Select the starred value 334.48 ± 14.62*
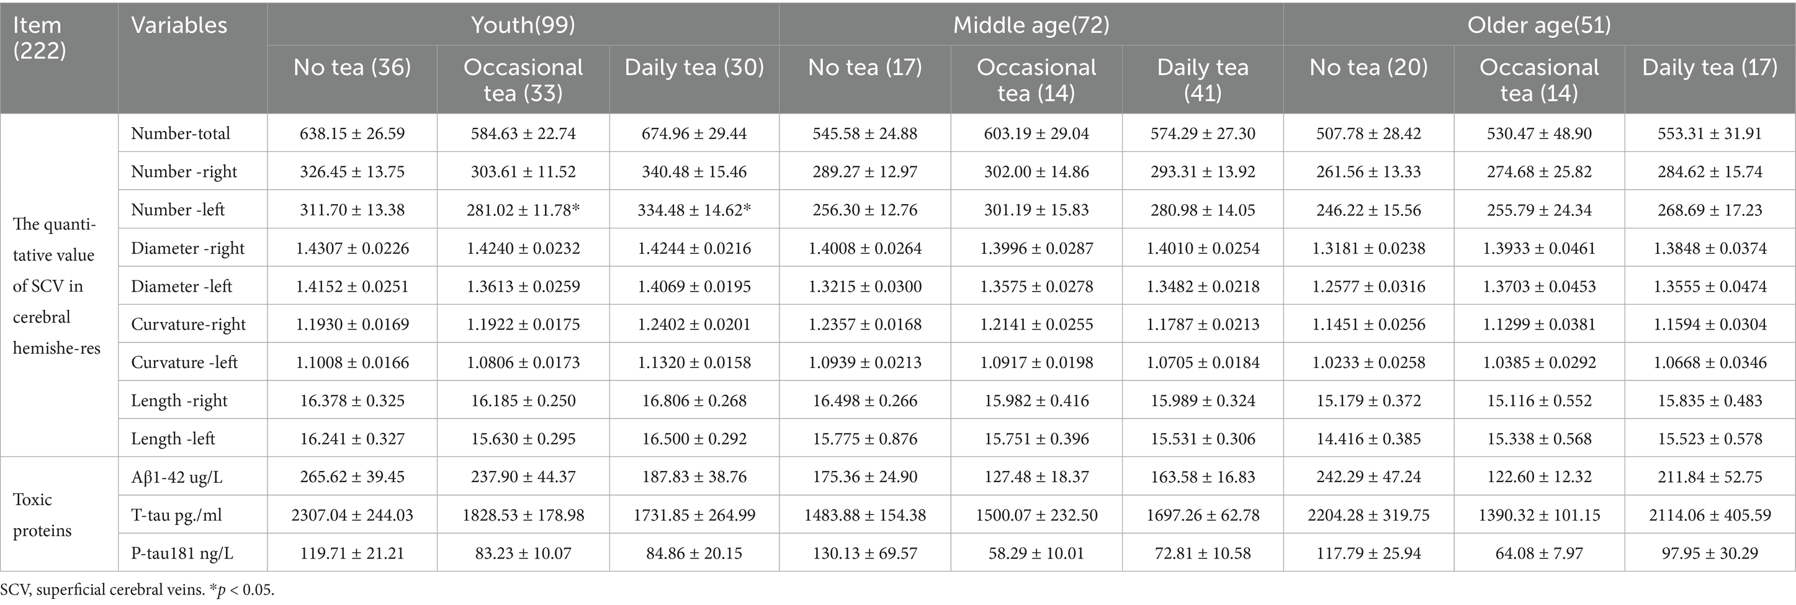The image size is (1796, 605). 694,210
